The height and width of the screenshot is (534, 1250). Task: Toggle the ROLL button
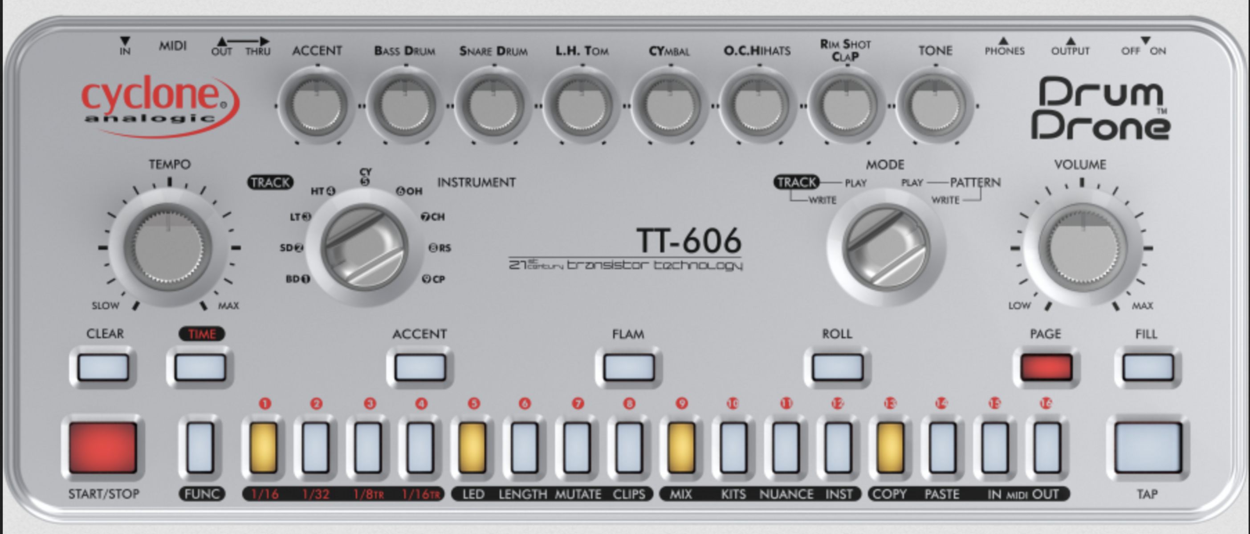click(838, 367)
